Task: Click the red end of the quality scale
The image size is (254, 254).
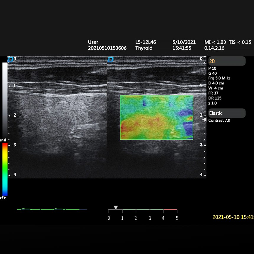Action: click(x=170, y=210)
